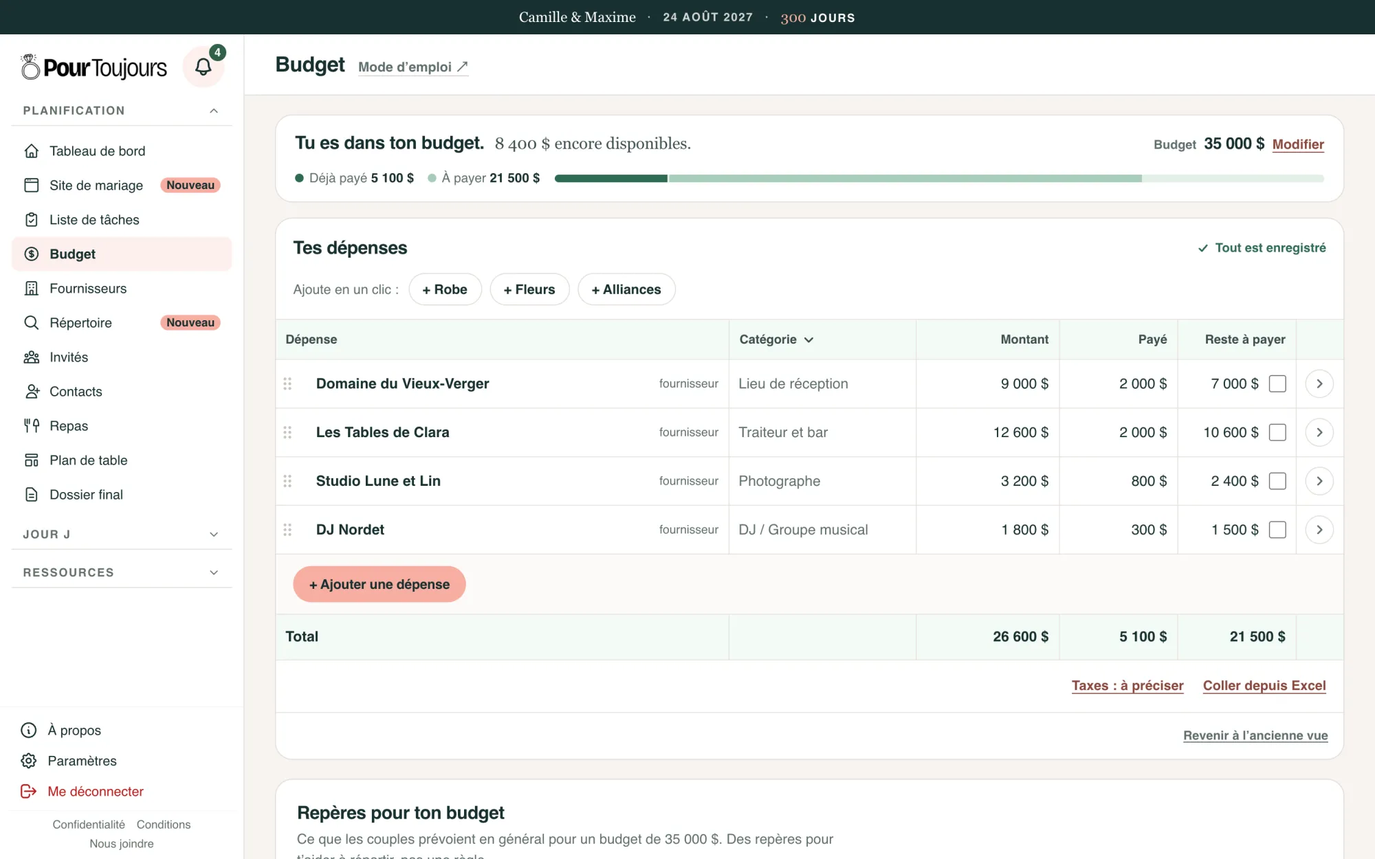Image resolution: width=1375 pixels, height=859 pixels.
Task: Grab the drag handle for DJ Nordet
Action: click(287, 530)
